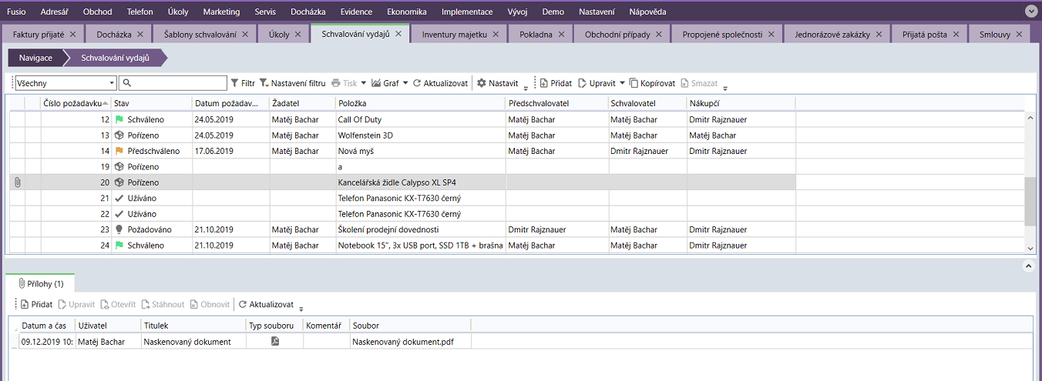Open the Ekonomika menu
The height and width of the screenshot is (381, 1042).
[x=407, y=12]
